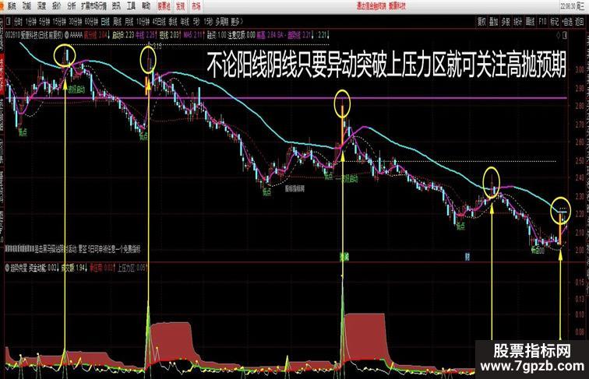Click 启动B: 2.23 indicator value
The height and width of the screenshot is (379, 589).
pos(123,35)
